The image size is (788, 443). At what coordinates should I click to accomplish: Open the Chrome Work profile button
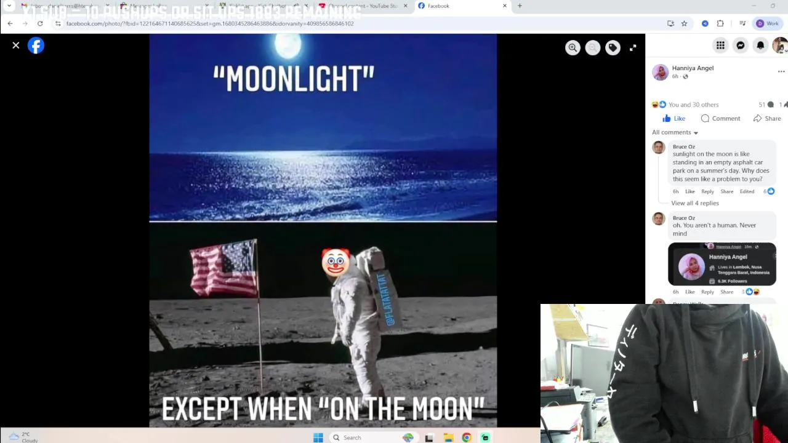click(768, 23)
